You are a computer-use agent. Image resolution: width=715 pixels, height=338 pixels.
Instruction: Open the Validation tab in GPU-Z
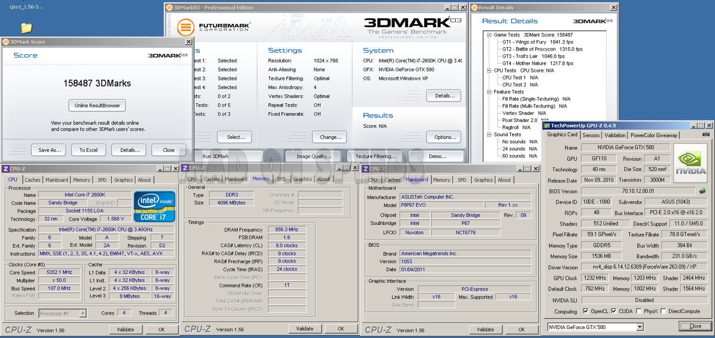click(x=615, y=135)
